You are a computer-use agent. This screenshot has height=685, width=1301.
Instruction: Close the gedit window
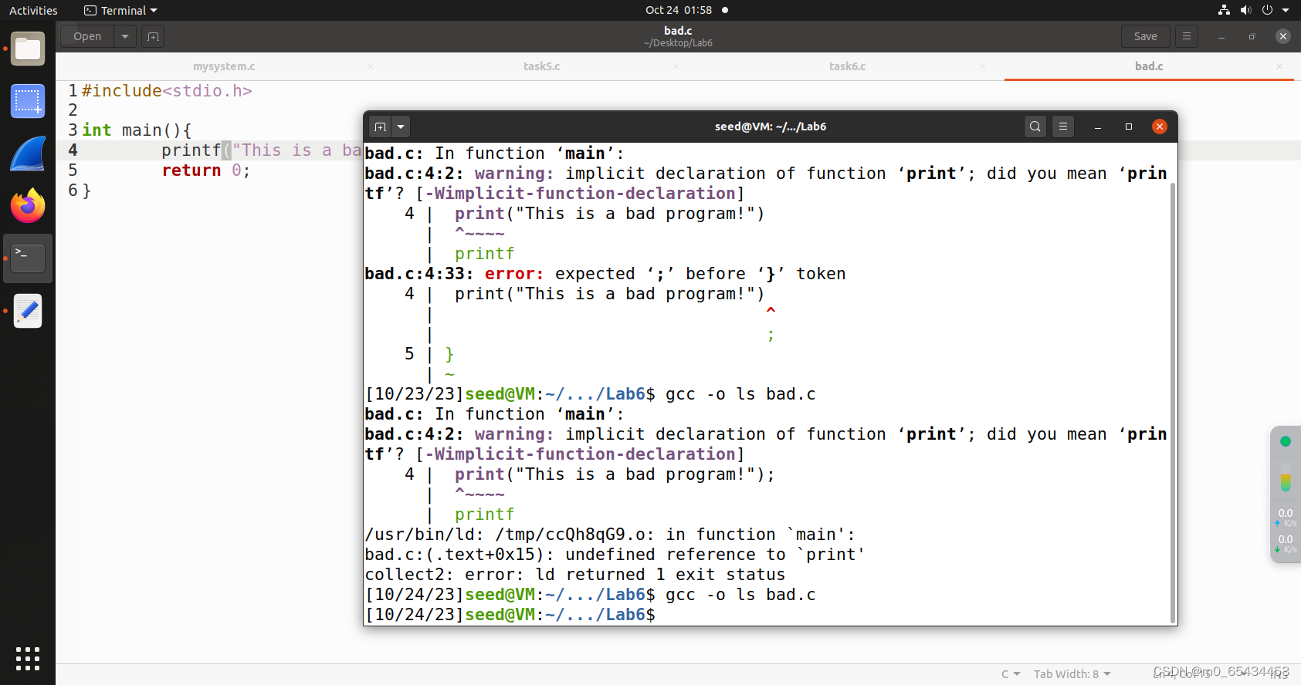(x=1283, y=36)
